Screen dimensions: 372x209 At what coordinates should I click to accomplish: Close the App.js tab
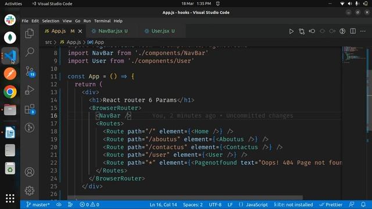80,31
